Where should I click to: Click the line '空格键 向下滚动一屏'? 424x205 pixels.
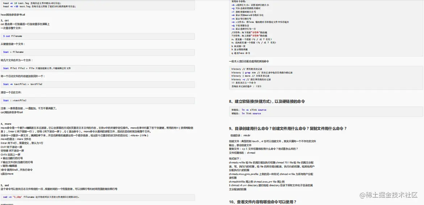pyautogui.click(x=12, y=151)
